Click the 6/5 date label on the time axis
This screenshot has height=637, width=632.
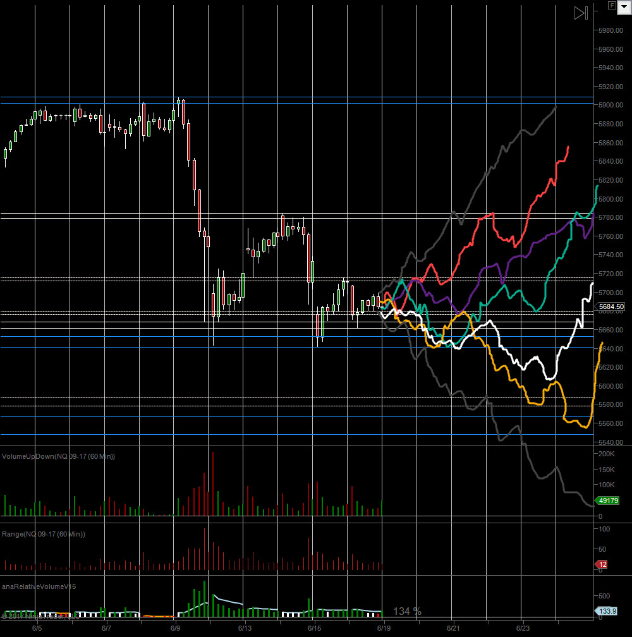point(37,628)
